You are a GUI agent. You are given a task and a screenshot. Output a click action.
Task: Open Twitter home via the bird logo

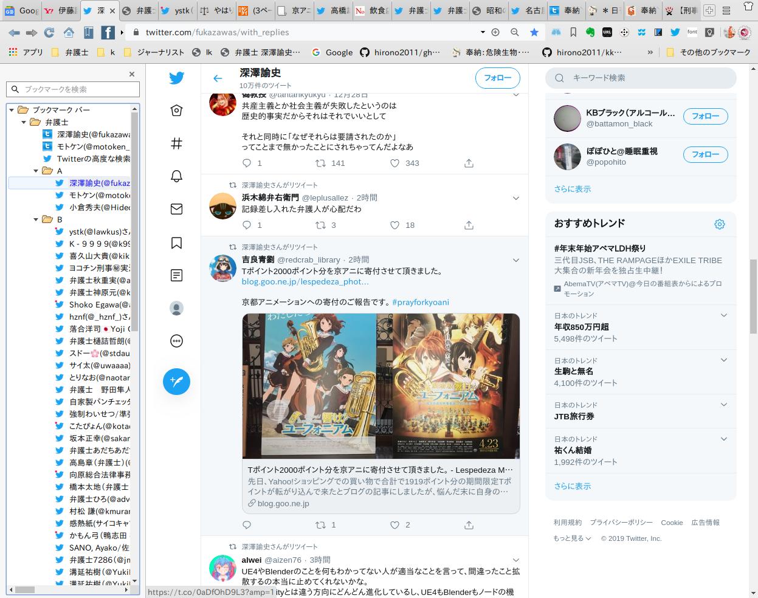point(176,78)
